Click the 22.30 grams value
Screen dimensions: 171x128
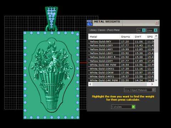[125, 80]
